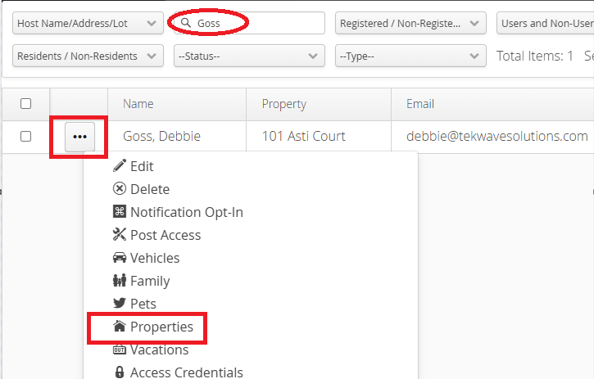Image resolution: width=594 pixels, height=379 pixels.
Task: Open the Host Name/Address/Lot dropdown
Action: tap(88, 23)
